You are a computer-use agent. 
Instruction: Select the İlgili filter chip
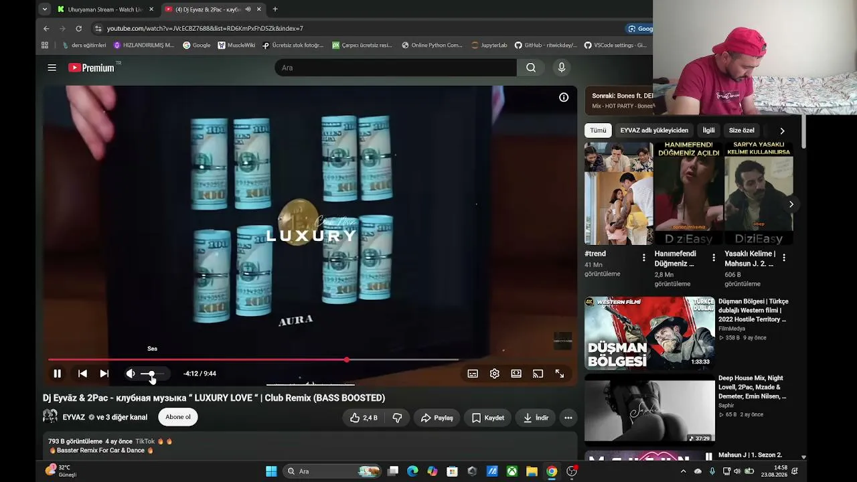tap(708, 131)
